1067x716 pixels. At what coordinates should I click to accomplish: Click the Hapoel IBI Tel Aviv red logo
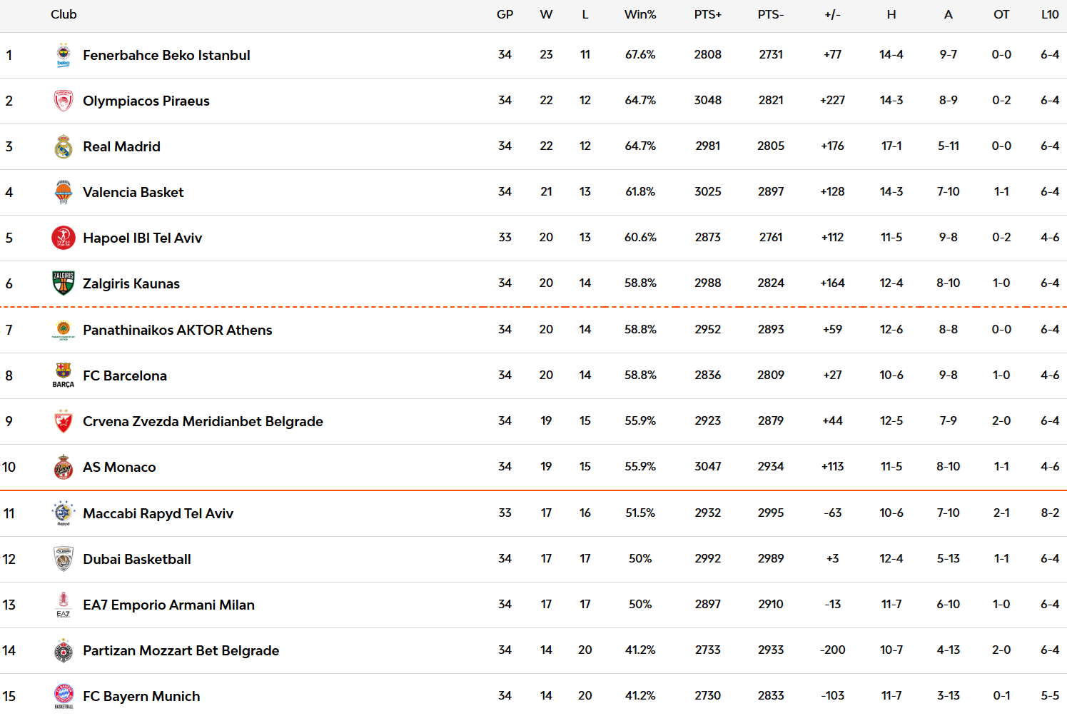tap(64, 238)
